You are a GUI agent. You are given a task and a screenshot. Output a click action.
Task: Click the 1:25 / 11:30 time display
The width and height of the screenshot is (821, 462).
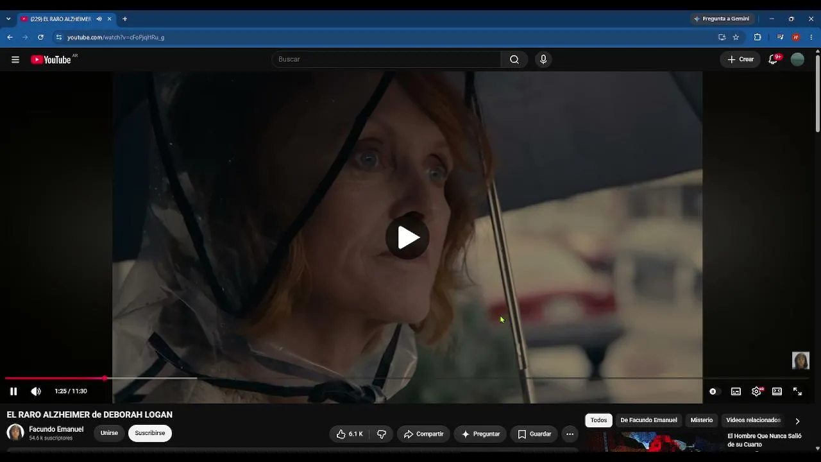pyautogui.click(x=71, y=391)
